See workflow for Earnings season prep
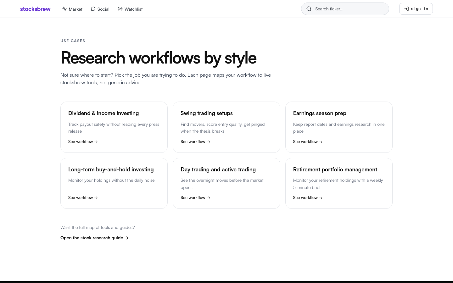This screenshot has height=283, width=453. pos(308,142)
